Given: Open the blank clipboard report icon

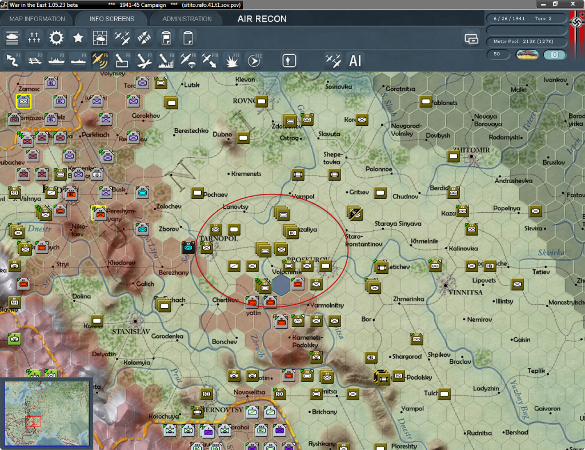Looking at the screenshot, I should point(188,38).
